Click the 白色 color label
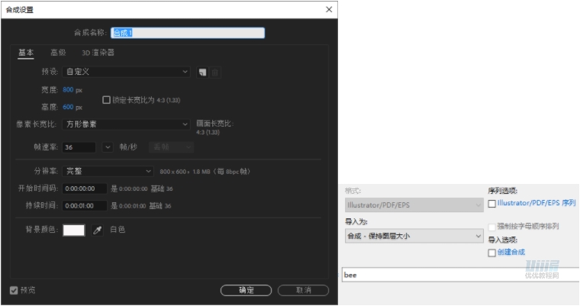This screenshot has height=306, width=580. click(118, 230)
